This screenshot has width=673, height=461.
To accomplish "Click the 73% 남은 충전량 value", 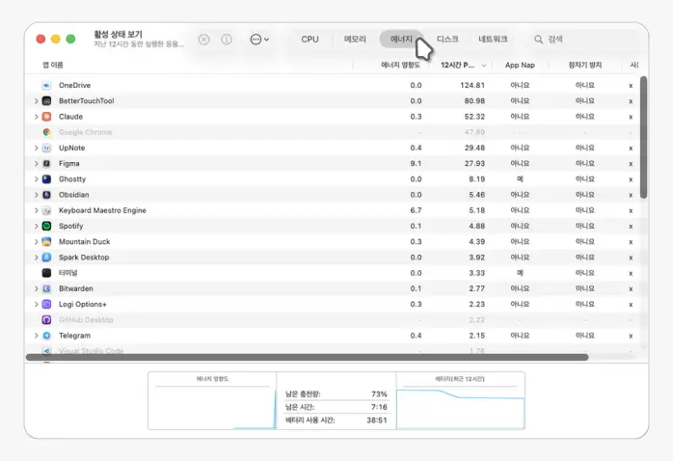I will click(x=379, y=394).
